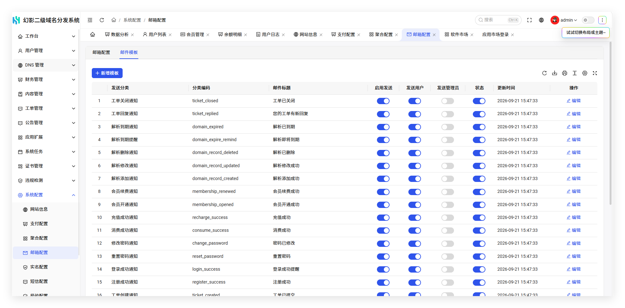Close the 数据分析 tab
The width and height of the screenshot is (625, 308).
(x=132, y=35)
